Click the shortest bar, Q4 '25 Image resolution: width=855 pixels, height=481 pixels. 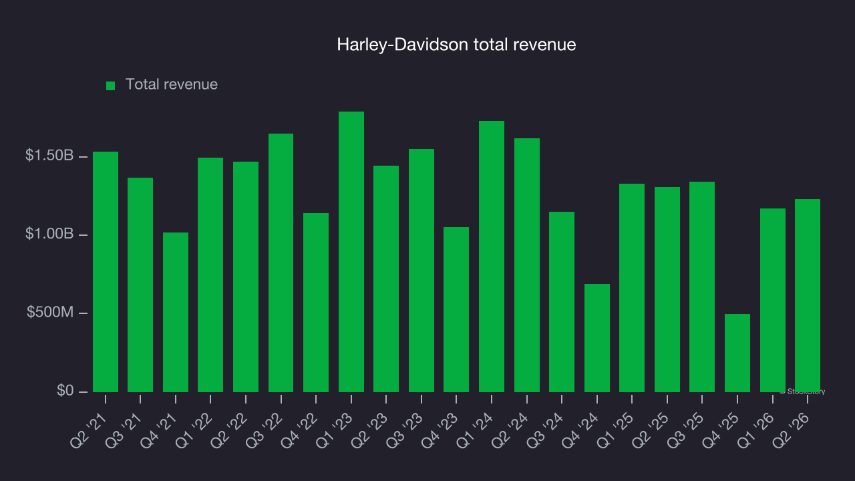(737, 353)
